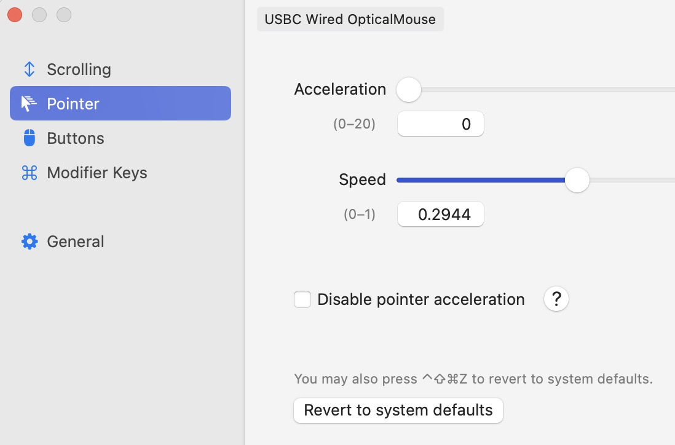Click the Scrolling arrows icon in sidebar
This screenshot has height=445, width=675.
point(29,69)
